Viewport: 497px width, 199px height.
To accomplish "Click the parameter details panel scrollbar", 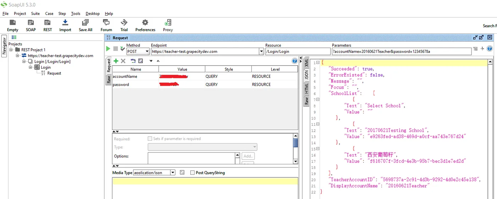I will pyautogui.click(x=296, y=148).
